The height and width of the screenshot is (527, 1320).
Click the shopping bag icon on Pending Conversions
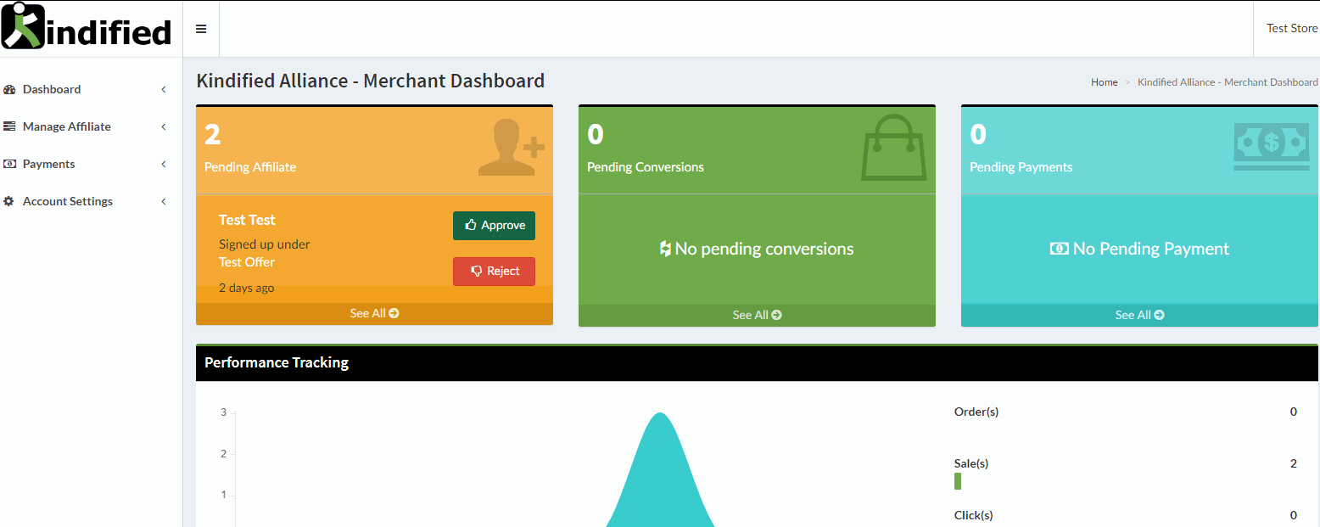tap(894, 146)
